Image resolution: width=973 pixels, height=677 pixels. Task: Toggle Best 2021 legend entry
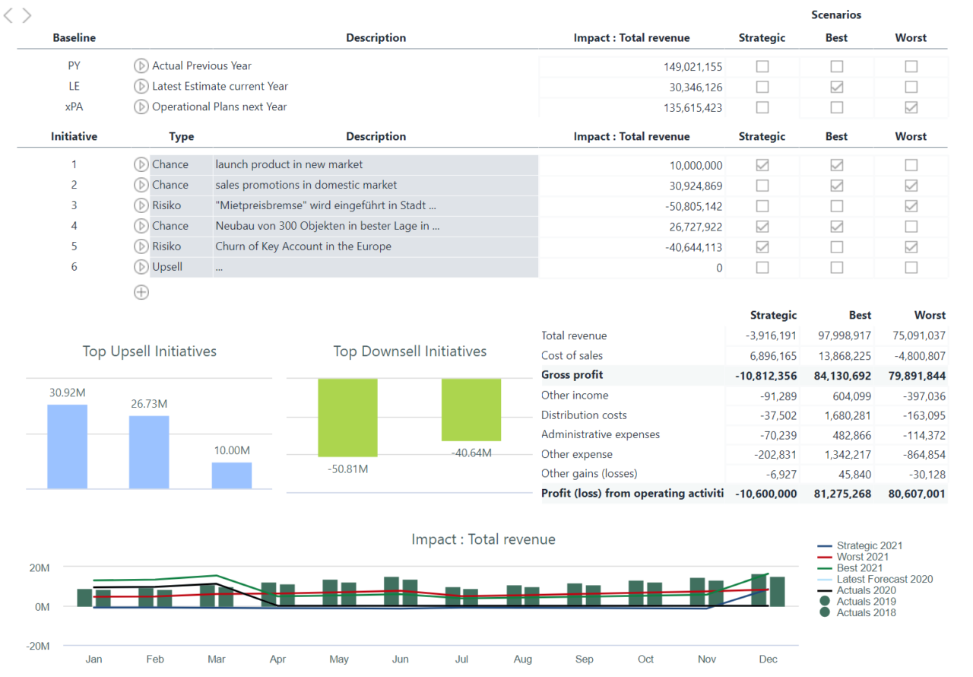[x=850, y=568]
